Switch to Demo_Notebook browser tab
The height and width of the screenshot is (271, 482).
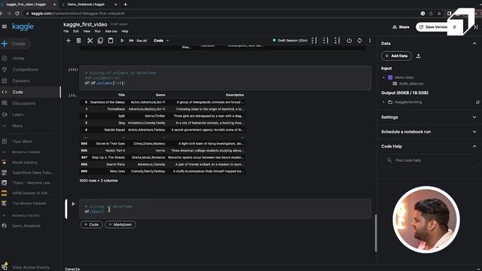click(x=86, y=5)
